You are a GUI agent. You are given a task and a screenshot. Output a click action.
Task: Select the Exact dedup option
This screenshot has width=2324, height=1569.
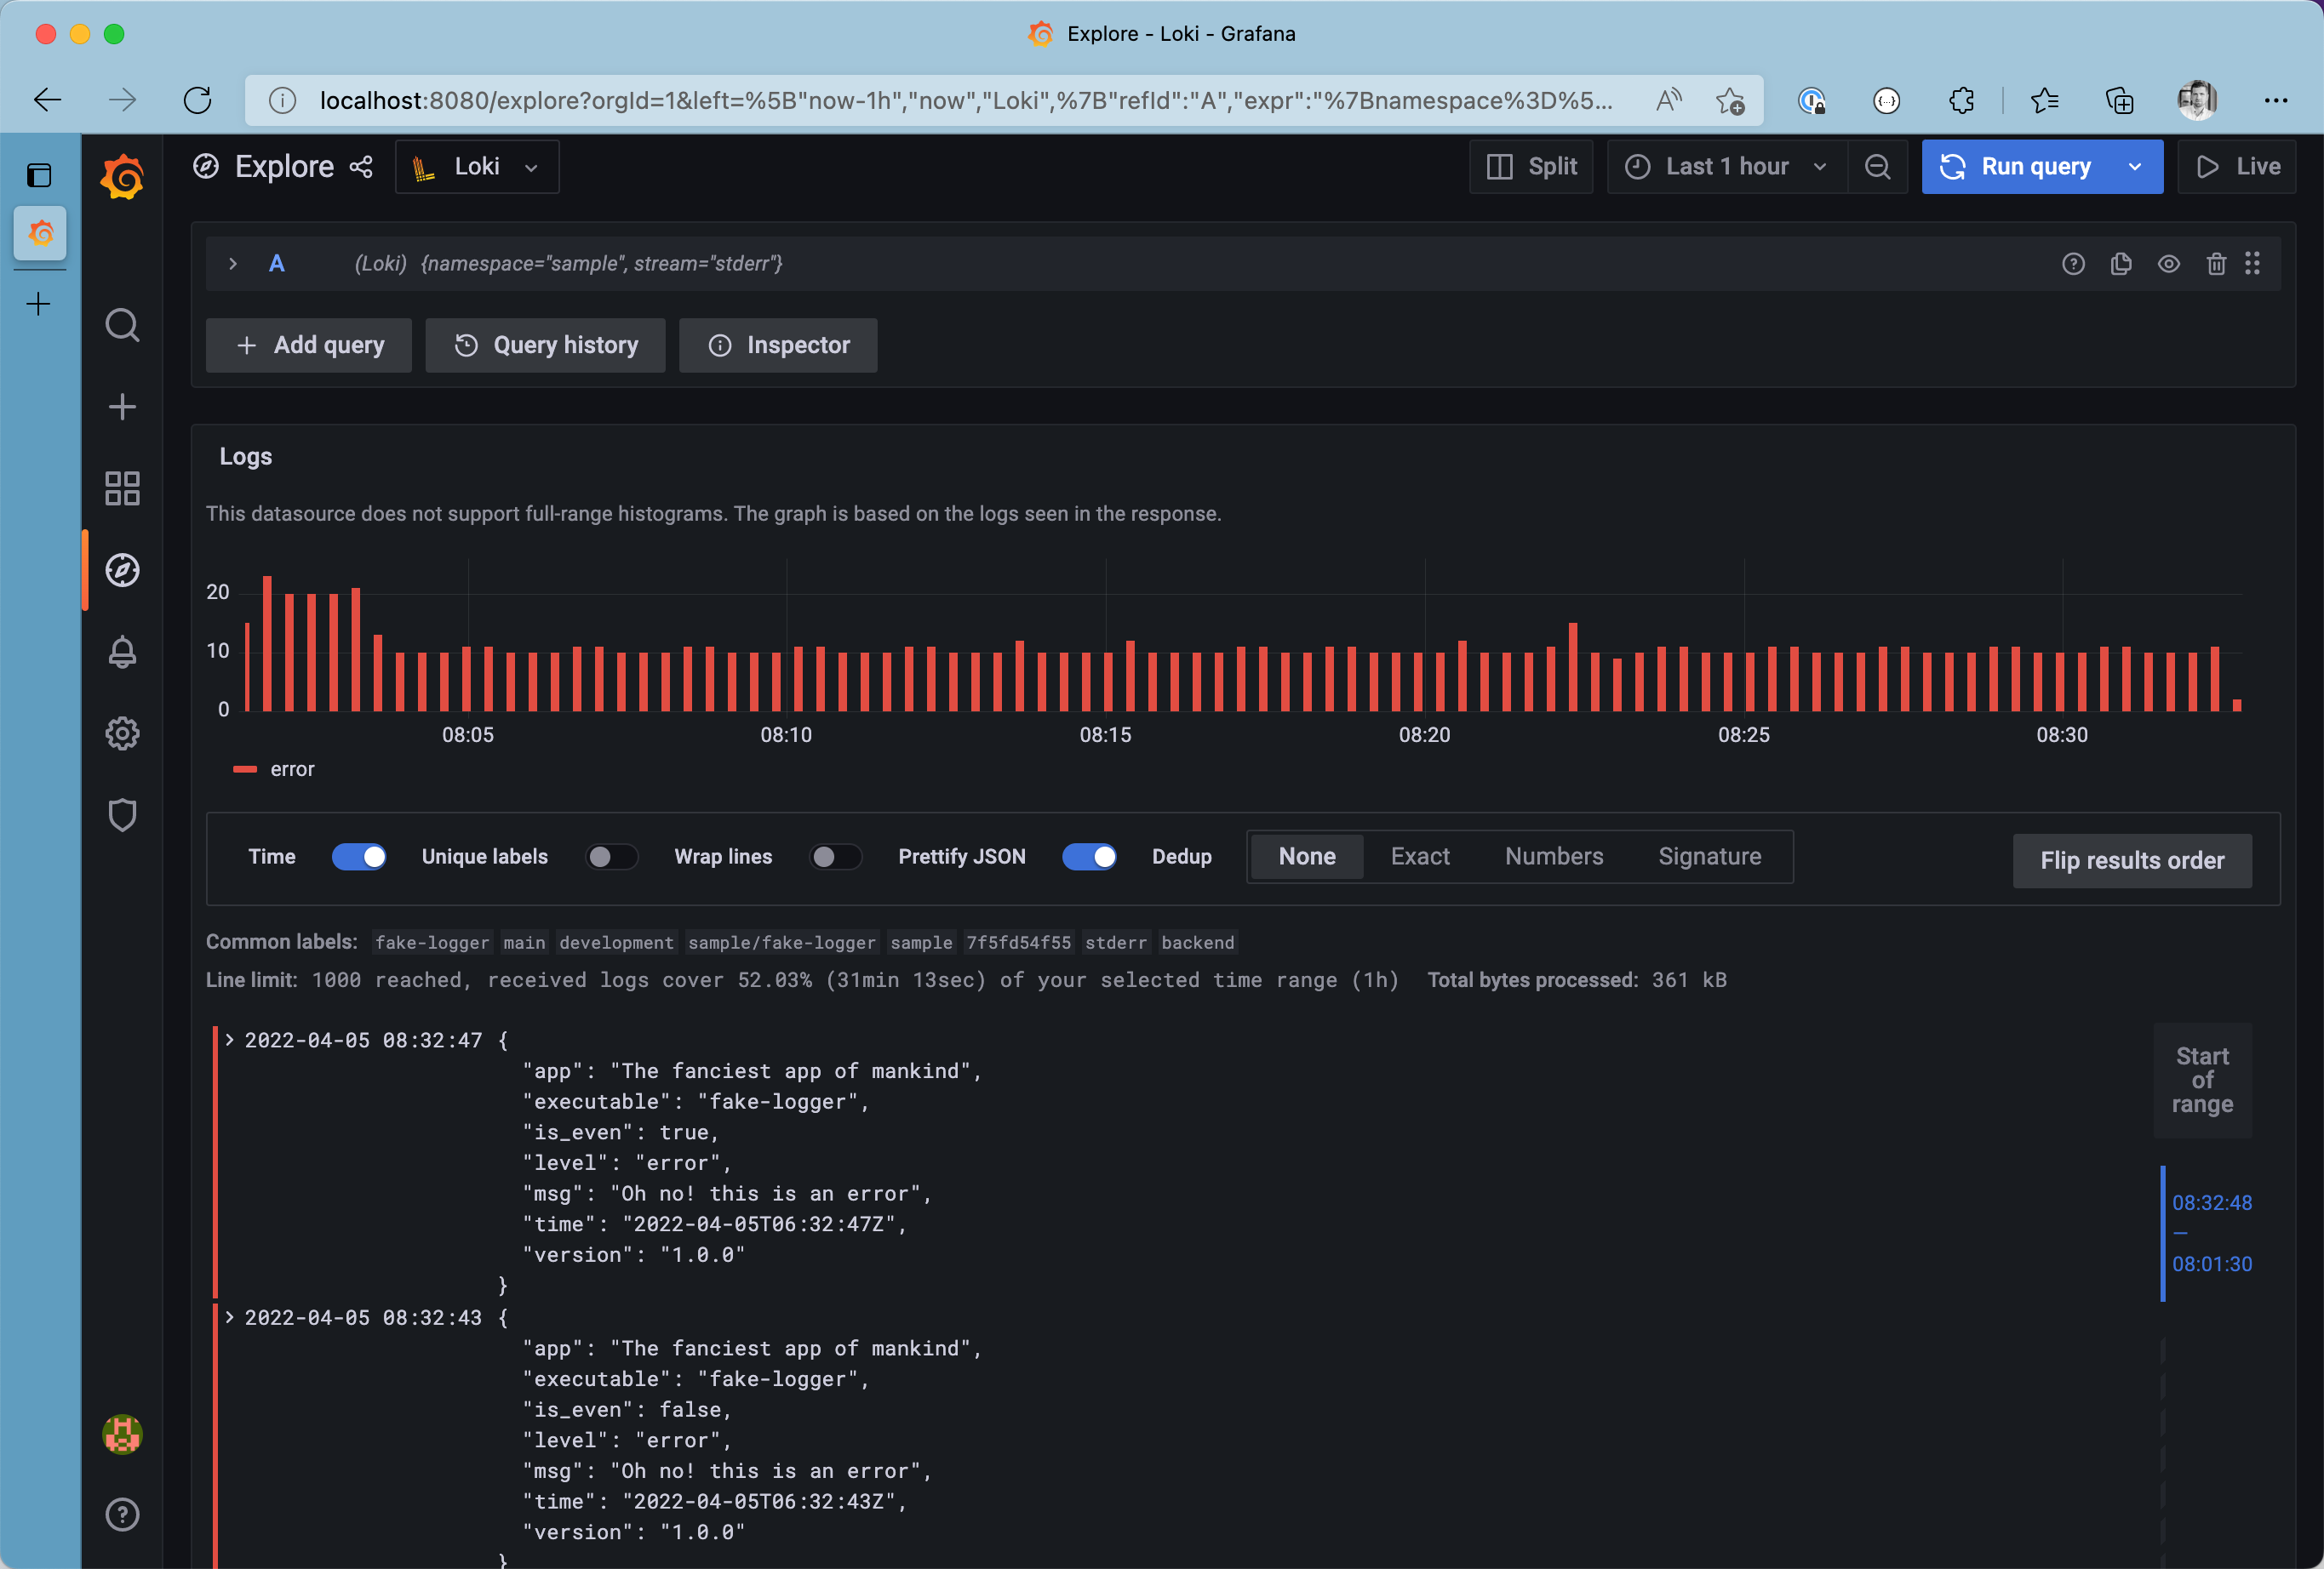[x=1419, y=857]
